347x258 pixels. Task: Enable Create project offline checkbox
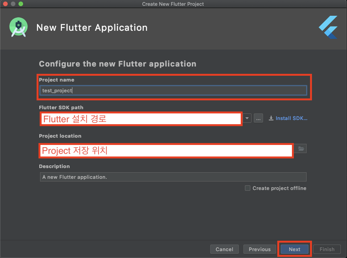point(248,188)
